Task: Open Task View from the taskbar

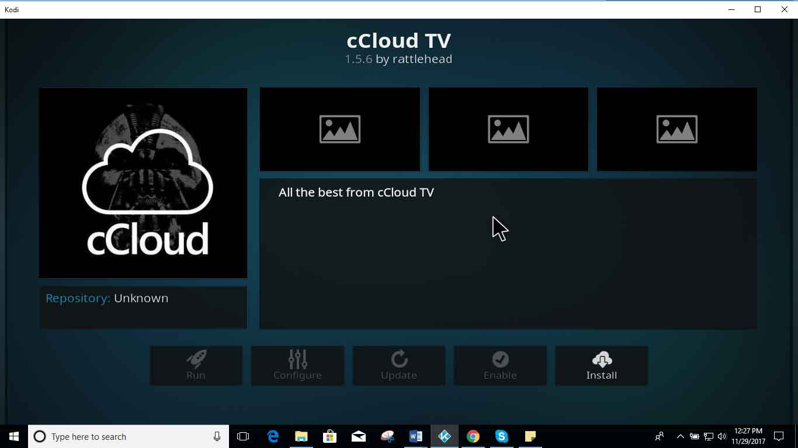Action: (x=243, y=436)
